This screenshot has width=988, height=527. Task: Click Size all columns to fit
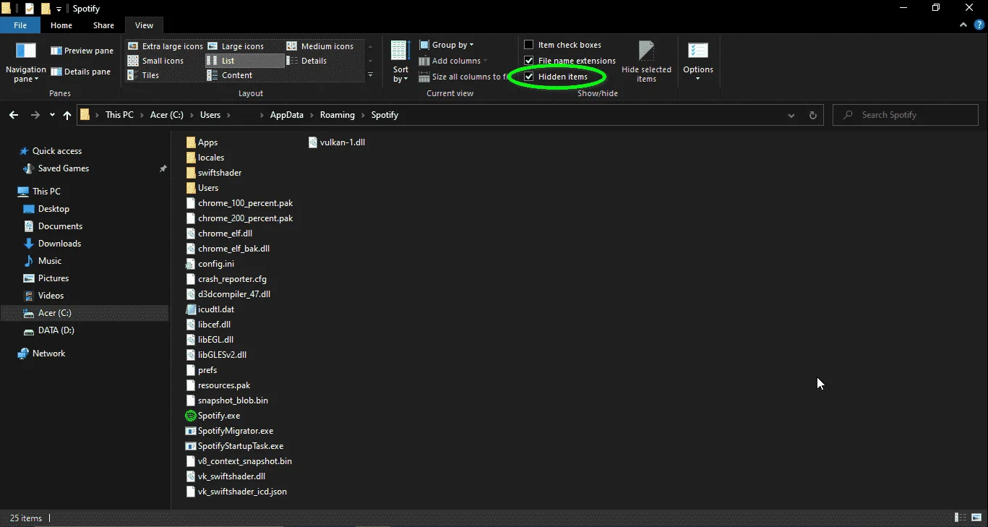[465, 77]
